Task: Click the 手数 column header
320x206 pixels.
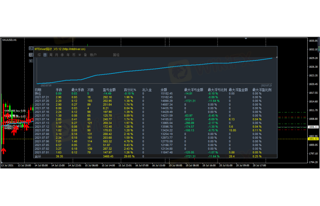Action: click(x=59, y=90)
